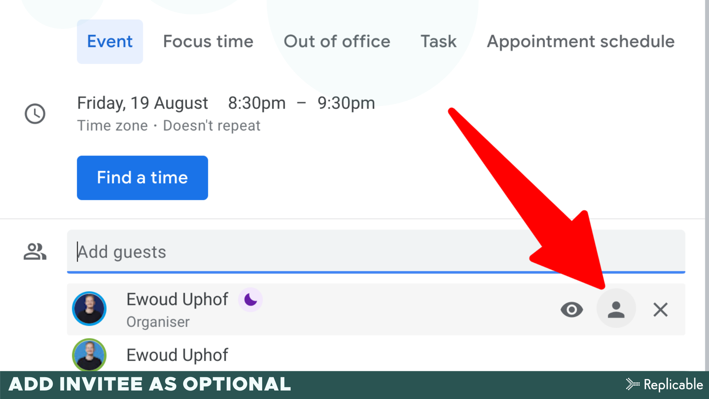Image resolution: width=709 pixels, height=399 pixels.
Task: Remove organiser Ewoud Uphof with X icon
Action: click(660, 310)
